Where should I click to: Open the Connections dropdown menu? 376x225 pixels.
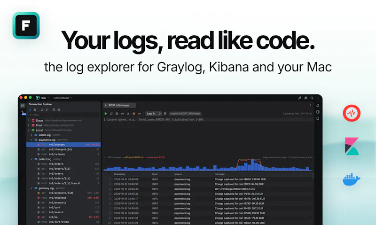pos(63,98)
